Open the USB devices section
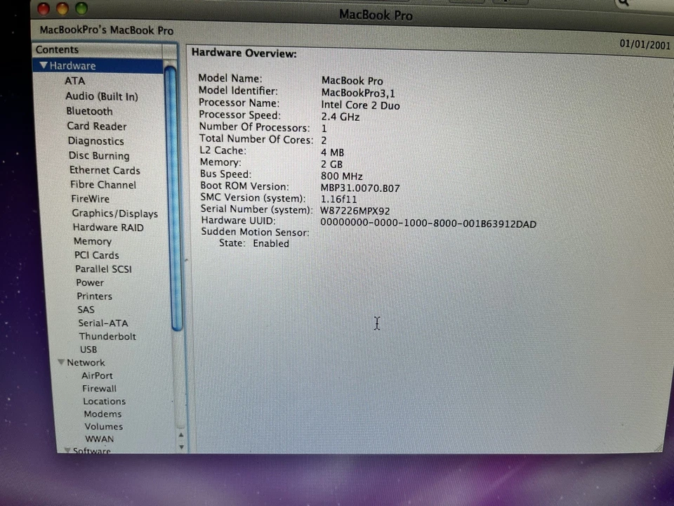 [88, 349]
